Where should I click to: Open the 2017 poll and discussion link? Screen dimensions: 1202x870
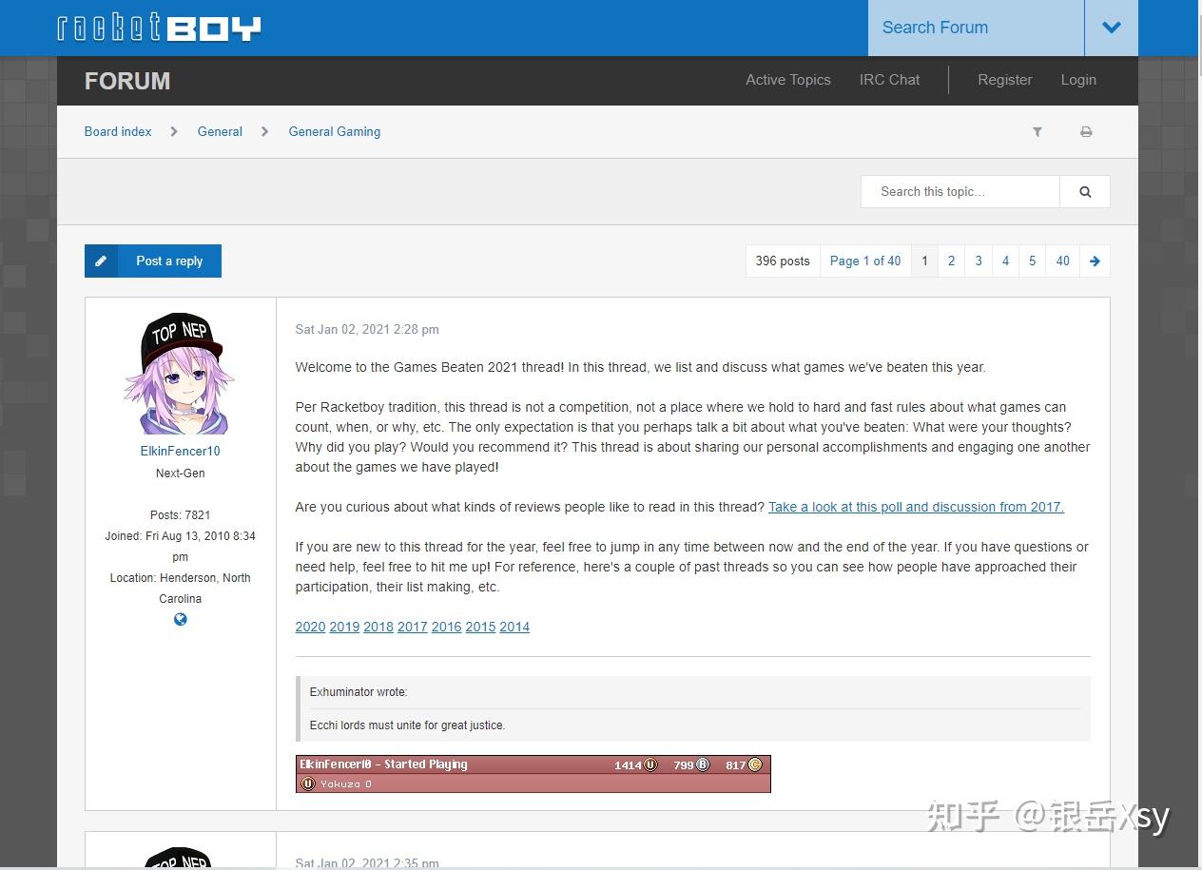tap(916, 507)
